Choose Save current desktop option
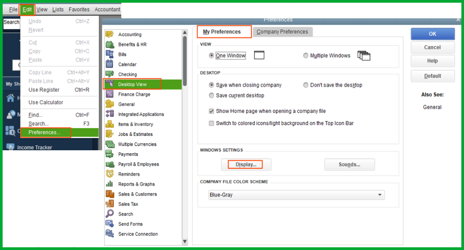This screenshot has width=464, height=250. tap(211, 96)
